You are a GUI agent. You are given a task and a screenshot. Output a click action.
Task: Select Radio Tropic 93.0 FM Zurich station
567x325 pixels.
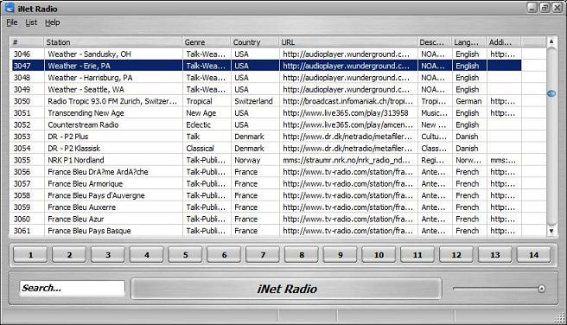coord(112,101)
